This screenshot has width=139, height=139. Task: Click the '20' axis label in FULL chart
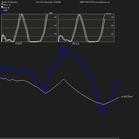tap(112, 34)
